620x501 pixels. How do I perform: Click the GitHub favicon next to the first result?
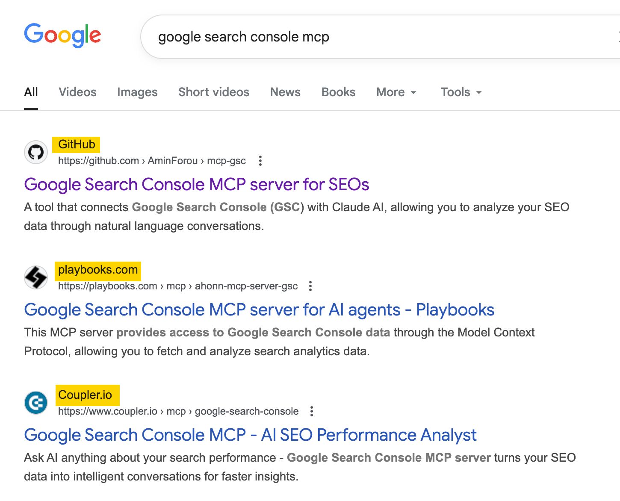click(x=36, y=152)
